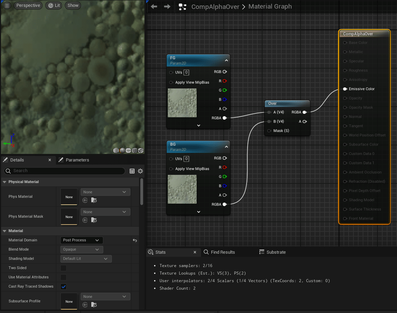Browse to Phys Material asset in Content Browser
The image size is (397, 313).
pyautogui.click(x=94, y=201)
